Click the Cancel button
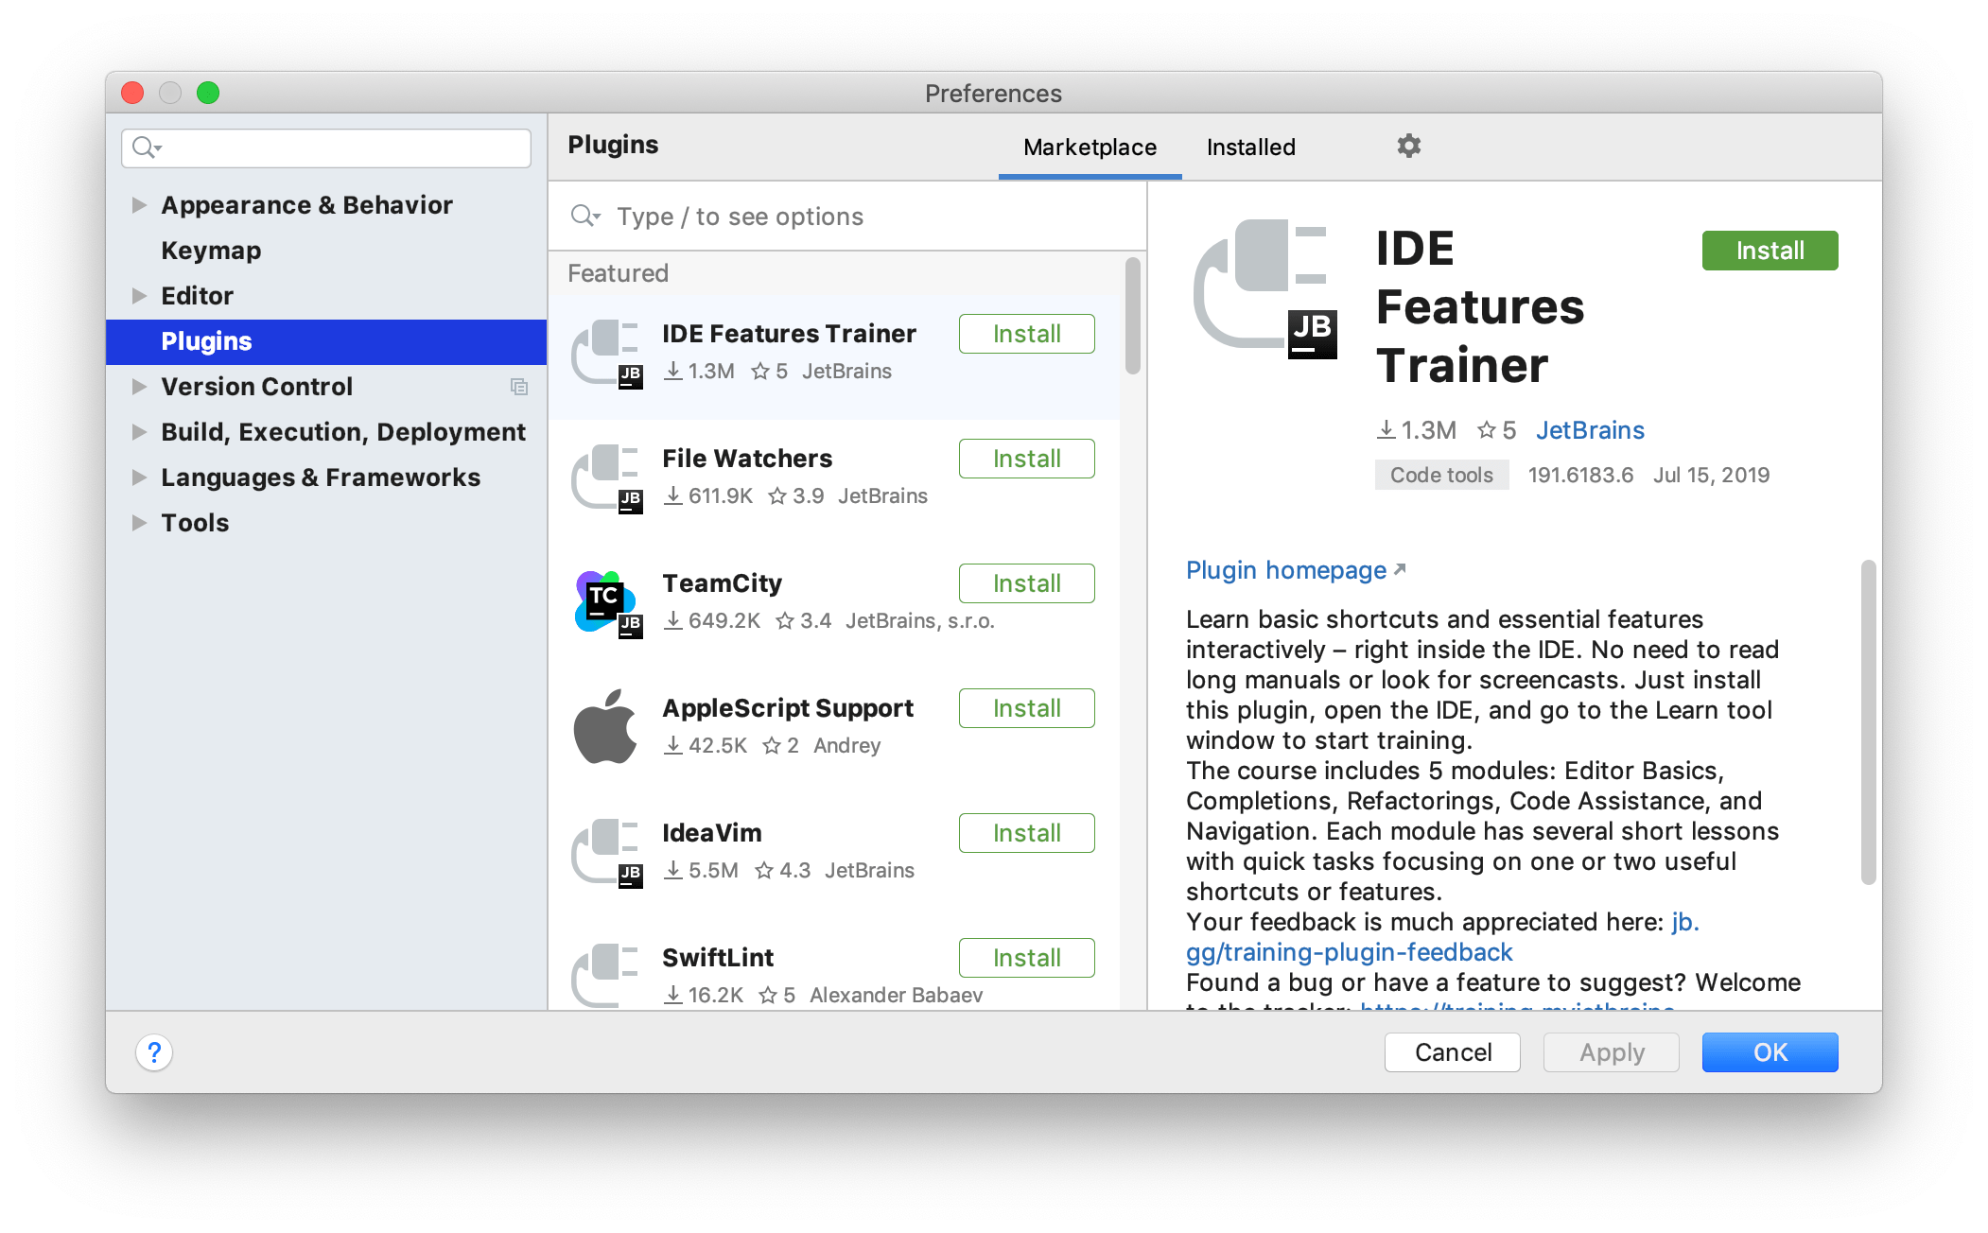This screenshot has width=1988, height=1233. point(1452,1052)
